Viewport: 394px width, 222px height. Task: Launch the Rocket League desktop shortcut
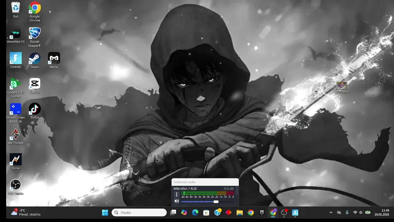point(35,37)
